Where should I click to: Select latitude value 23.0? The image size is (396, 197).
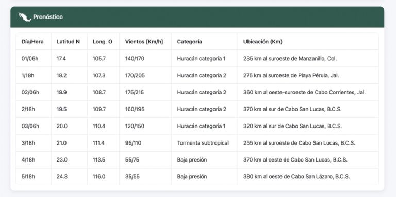click(62, 160)
